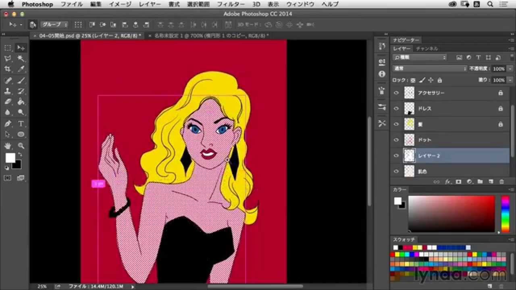
Task: Create a new adjustment layer
Action: [x=469, y=182]
